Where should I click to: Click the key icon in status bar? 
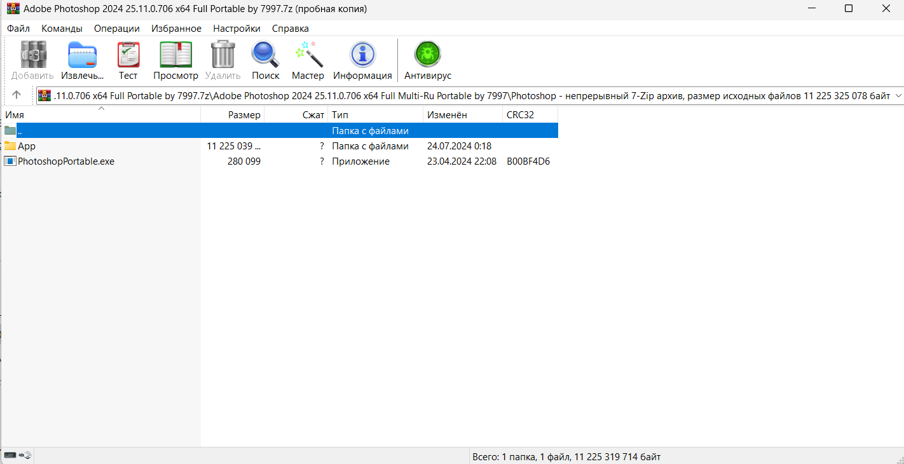(26, 456)
